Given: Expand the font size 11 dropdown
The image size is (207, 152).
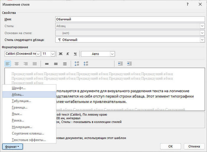Looking at the screenshot, I should pyautogui.click(x=53, y=54).
